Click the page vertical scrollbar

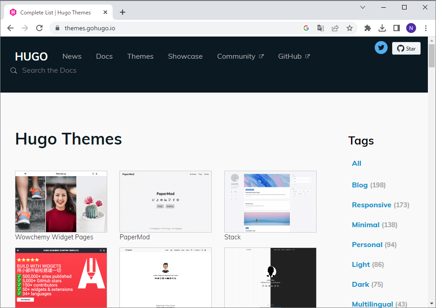pos(431,181)
